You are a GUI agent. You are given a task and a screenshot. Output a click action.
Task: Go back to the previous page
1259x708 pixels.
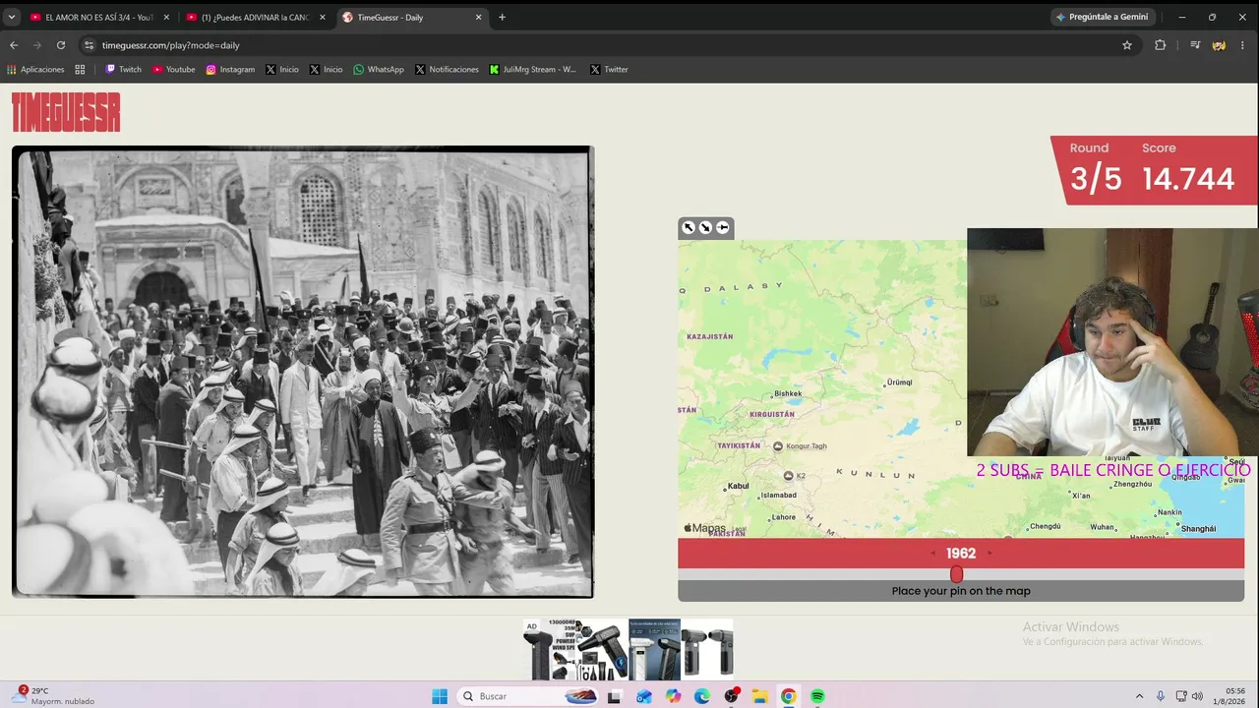[x=14, y=45]
